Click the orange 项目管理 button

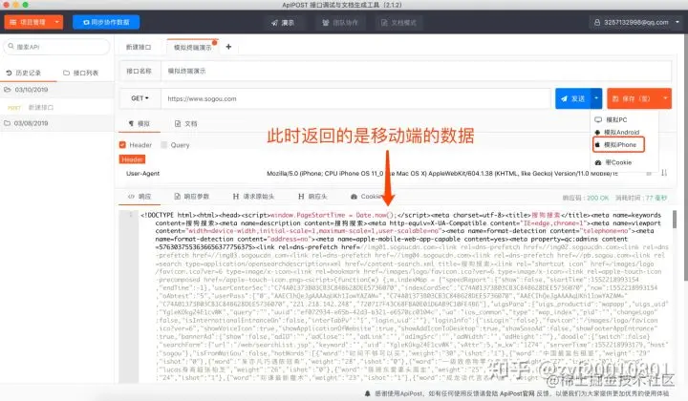coord(28,22)
